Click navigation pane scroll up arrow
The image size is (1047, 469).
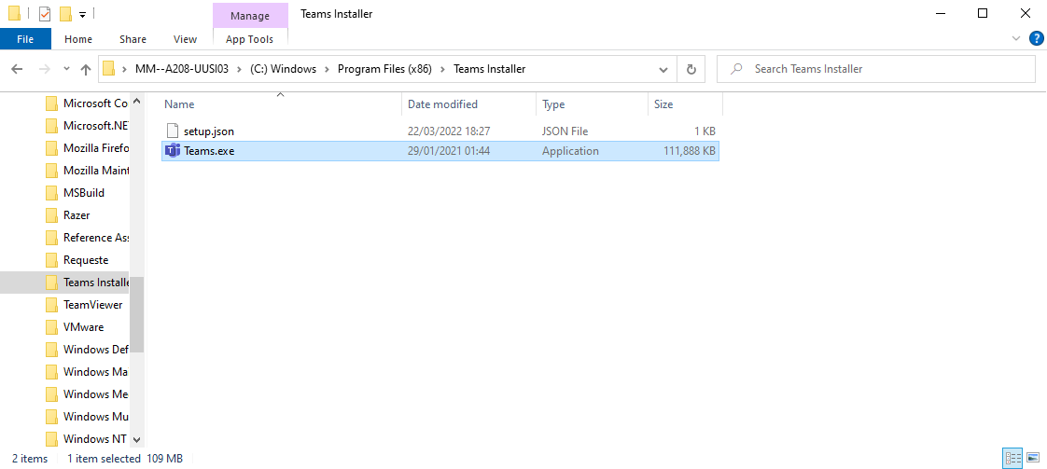tap(137, 102)
